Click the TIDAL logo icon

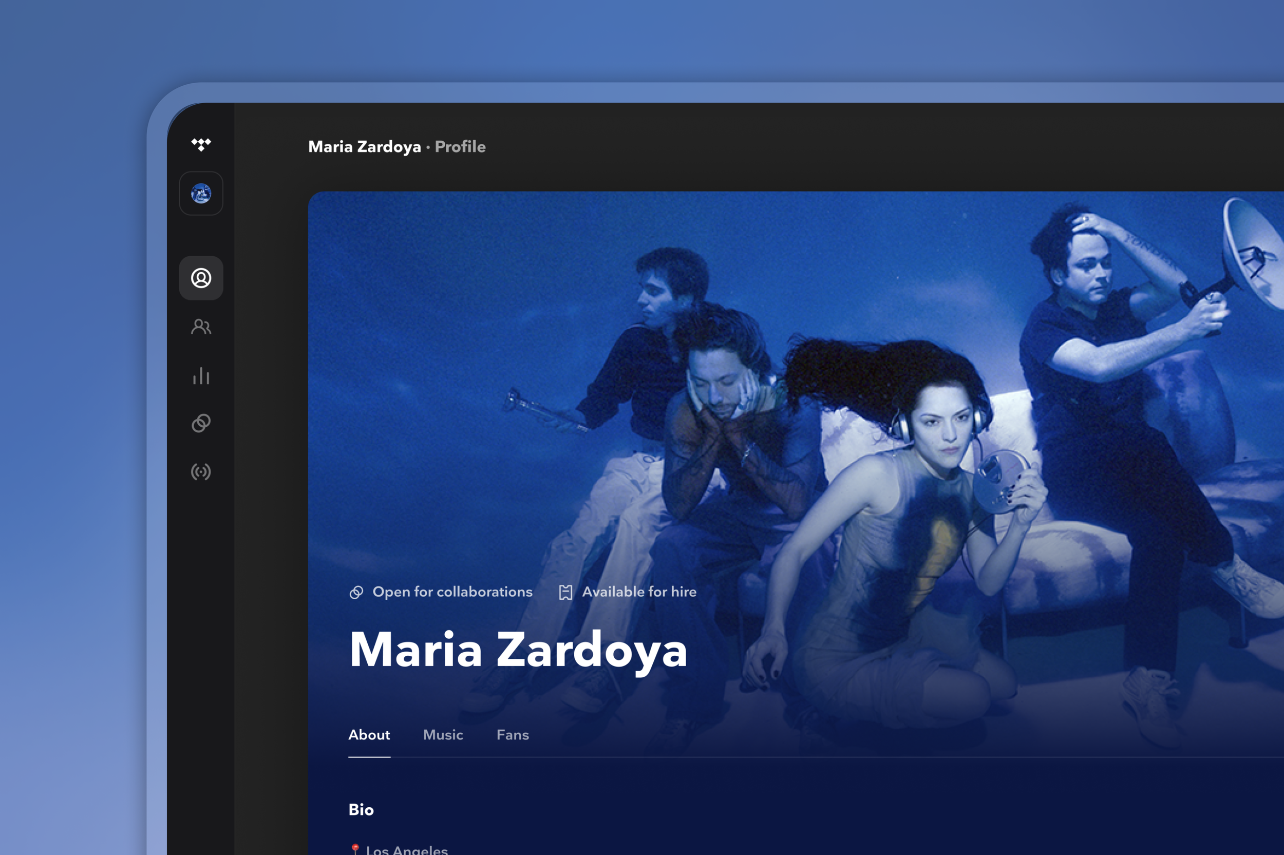tap(201, 144)
